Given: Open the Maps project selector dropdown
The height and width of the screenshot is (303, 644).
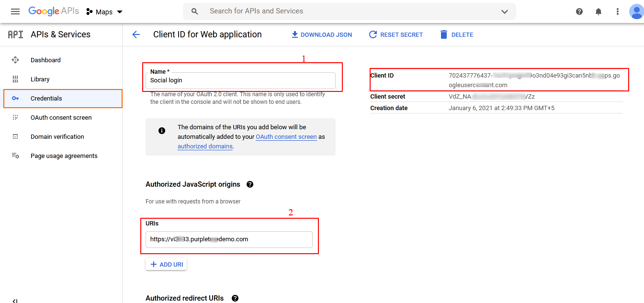Looking at the screenshot, I should tap(104, 11).
